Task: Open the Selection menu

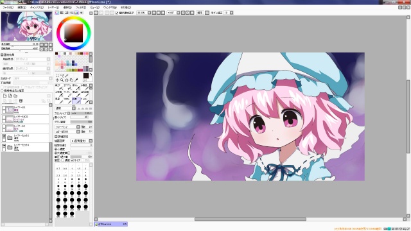Action: coord(67,8)
